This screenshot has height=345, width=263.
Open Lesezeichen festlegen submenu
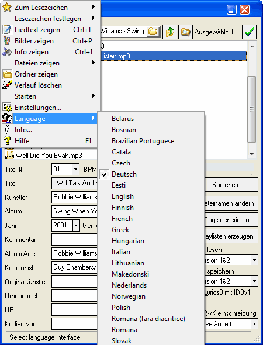click(50, 19)
